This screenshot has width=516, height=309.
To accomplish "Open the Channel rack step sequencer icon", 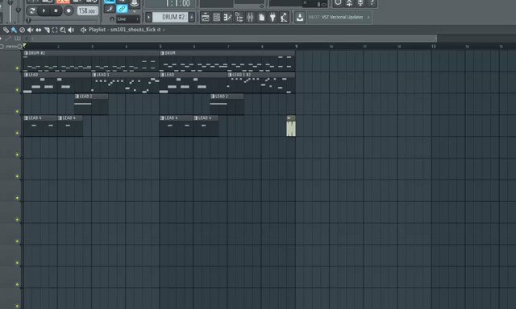I will [x=217, y=17].
